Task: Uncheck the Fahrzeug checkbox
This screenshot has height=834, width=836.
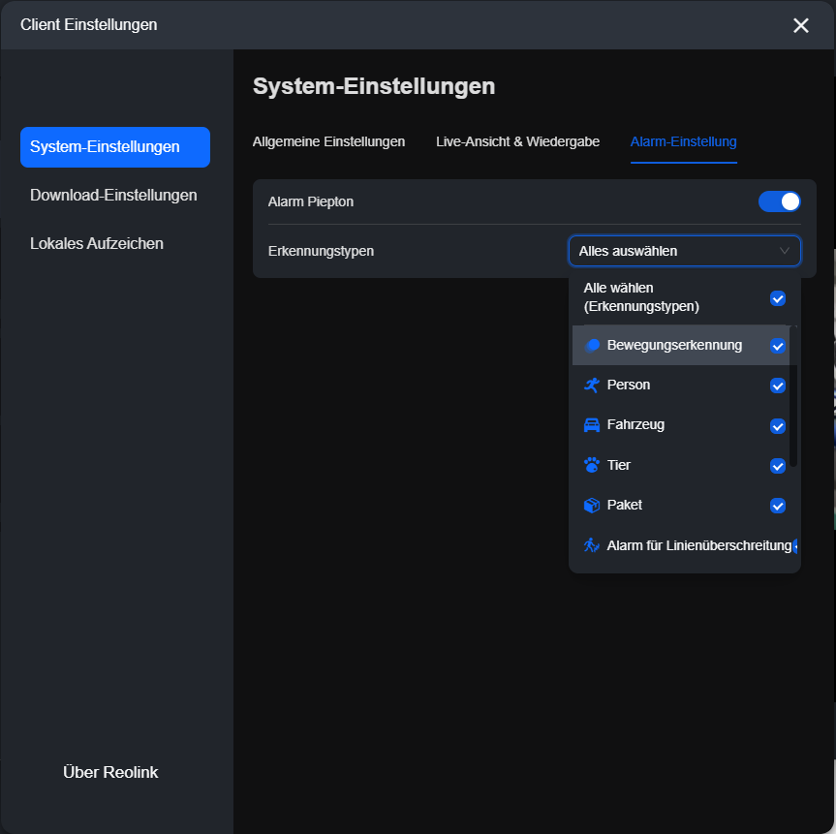Action: coord(777,425)
